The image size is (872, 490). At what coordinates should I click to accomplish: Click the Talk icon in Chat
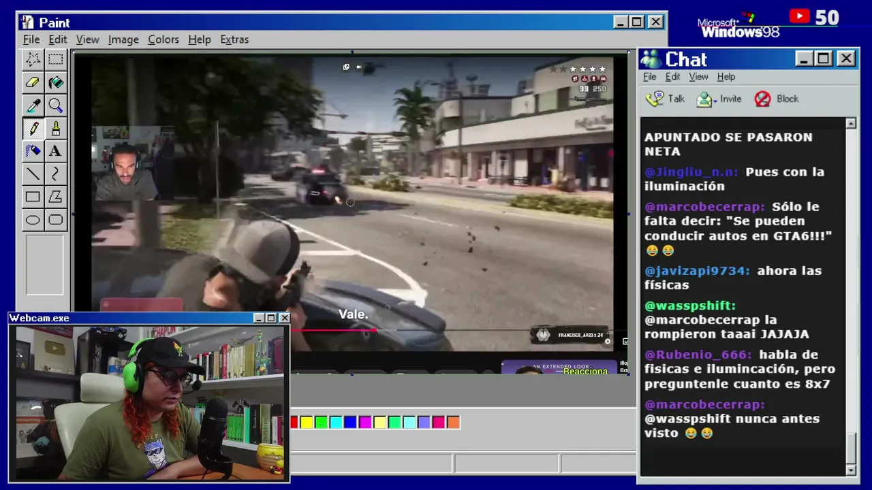pyautogui.click(x=655, y=99)
